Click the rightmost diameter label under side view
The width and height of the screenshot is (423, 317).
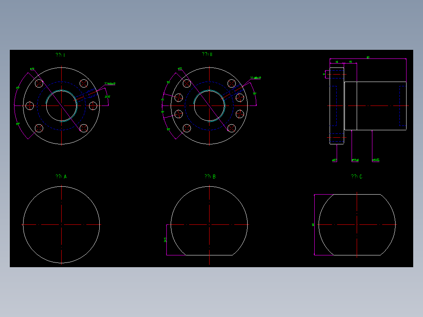pyautogui.click(x=376, y=160)
